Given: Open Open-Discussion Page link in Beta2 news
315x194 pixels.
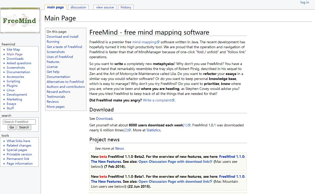Looking at the screenshot, I should point(175,162).
